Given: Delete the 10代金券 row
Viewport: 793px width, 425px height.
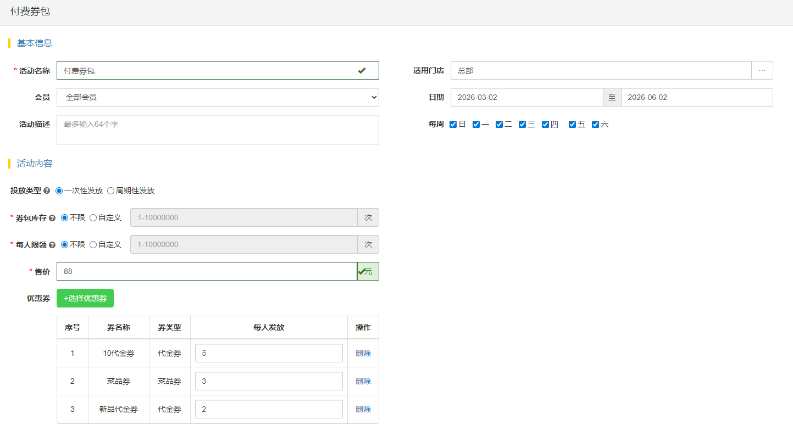Looking at the screenshot, I should 363,353.
